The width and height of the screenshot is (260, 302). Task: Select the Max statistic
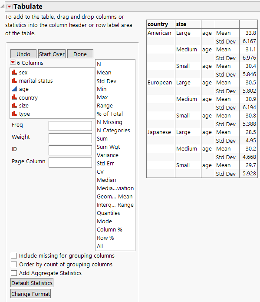point(102,97)
